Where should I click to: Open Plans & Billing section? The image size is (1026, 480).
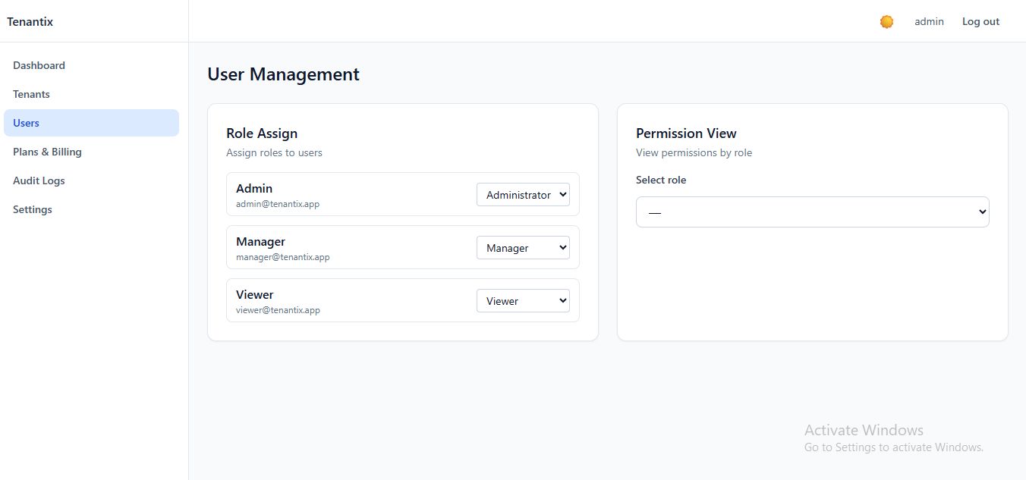pyautogui.click(x=47, y=152)
